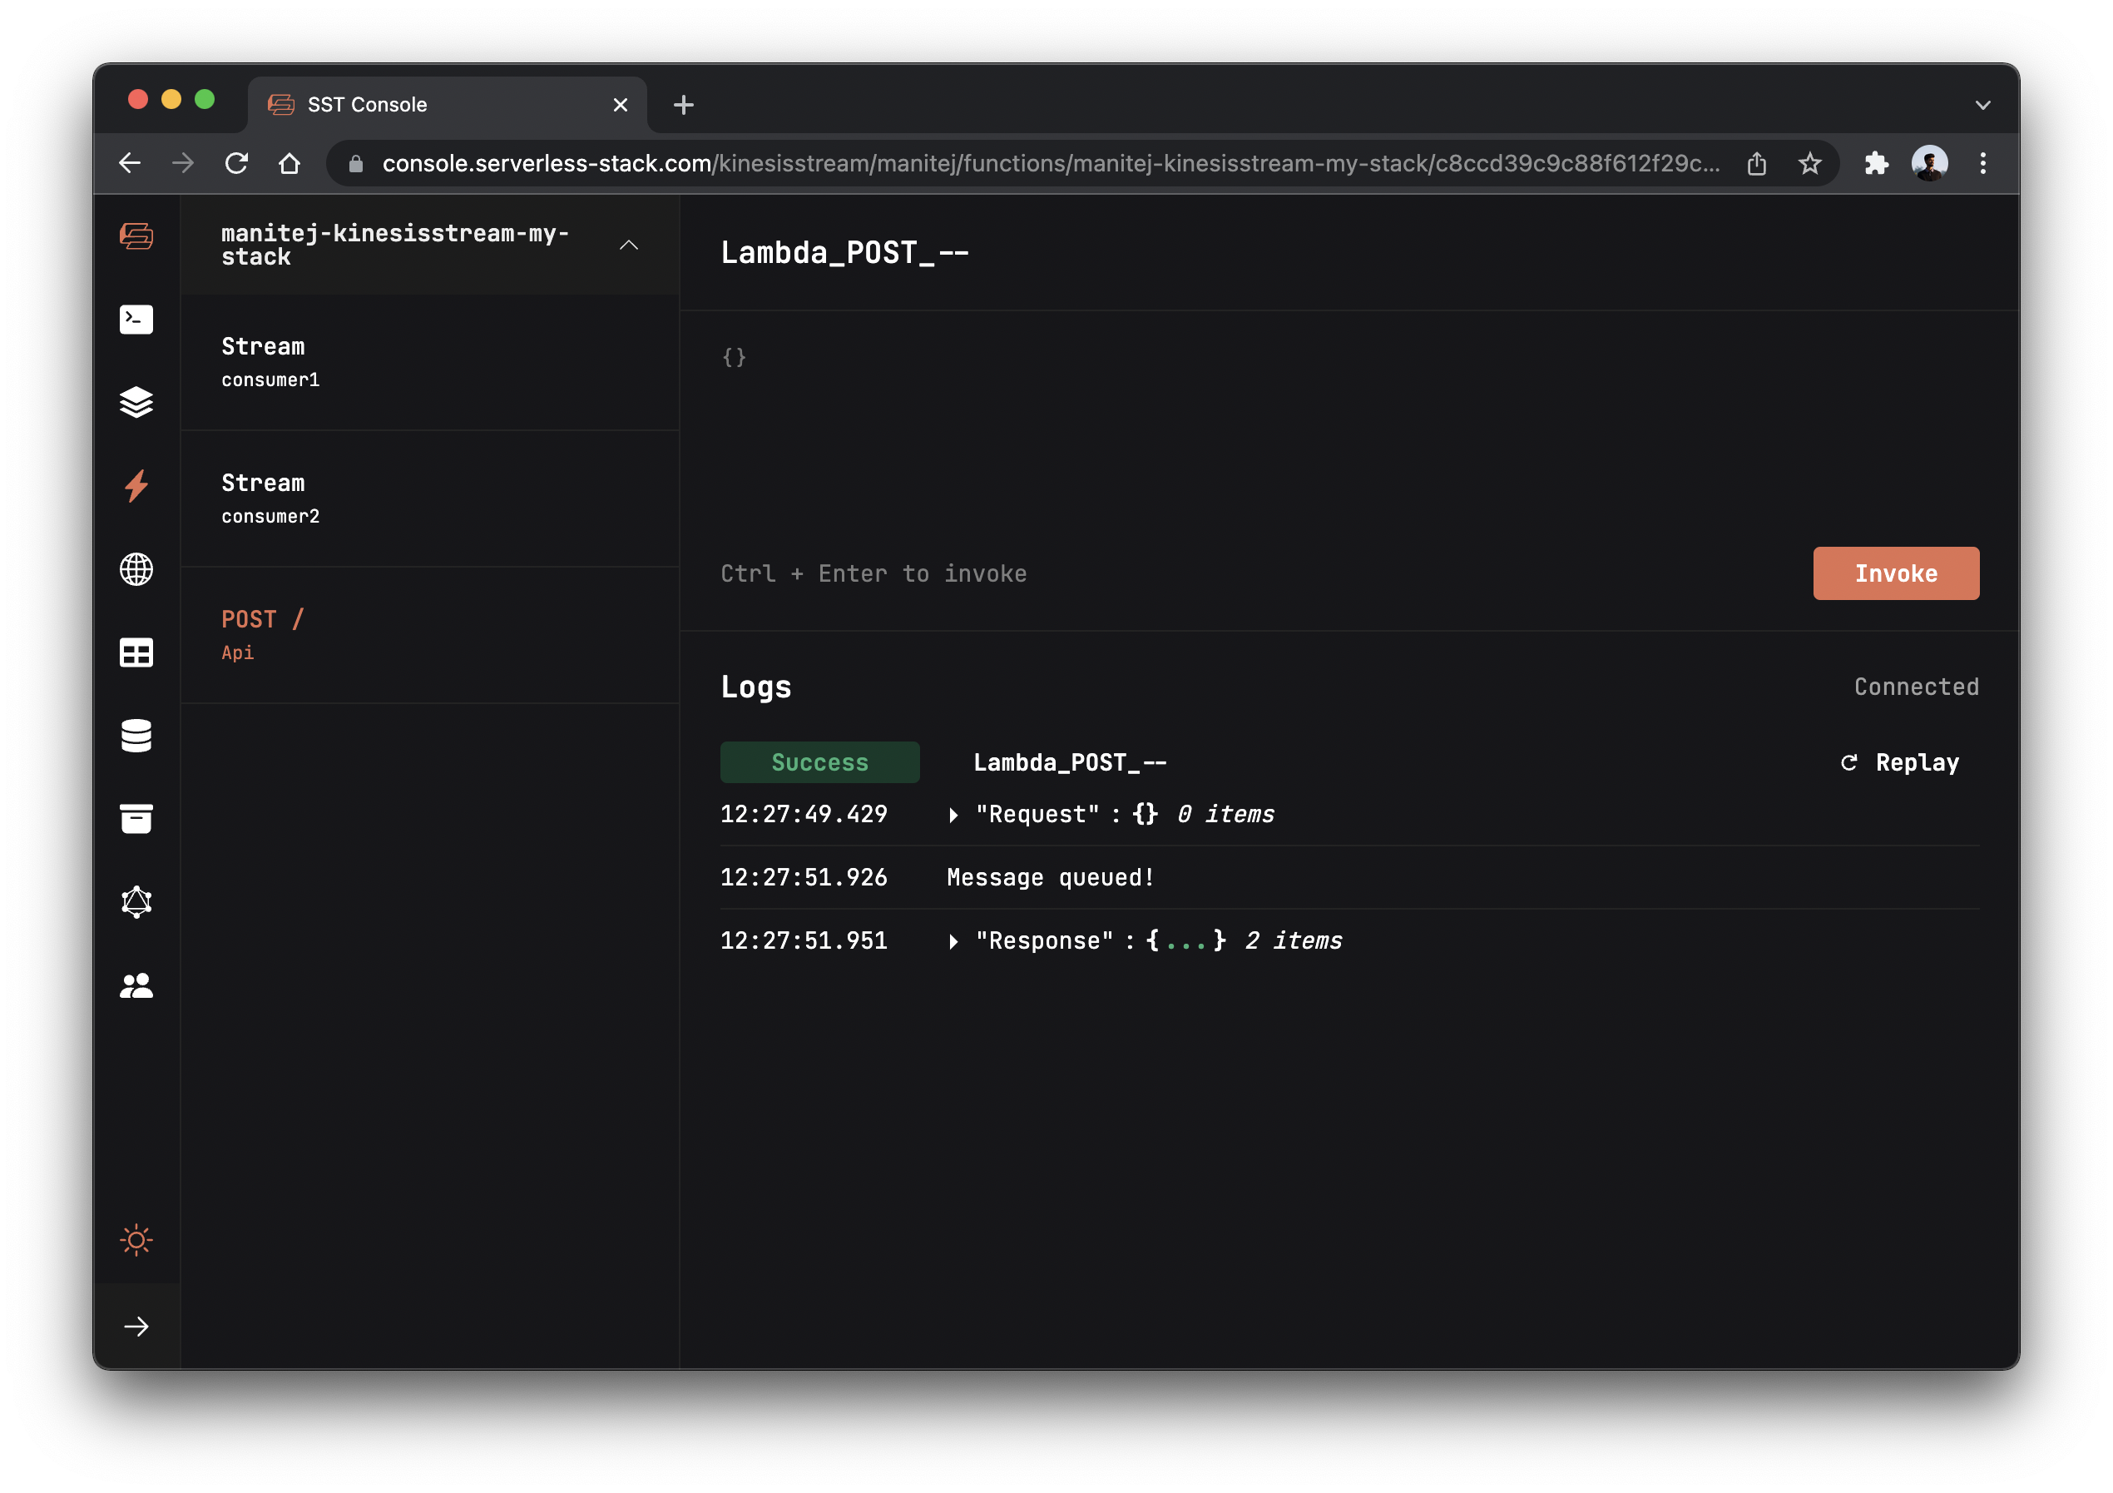Click the 12:27:51.951 timestamp
Image resolution: width=2113 pixels, height=1493 pixels.
point(804,940)
